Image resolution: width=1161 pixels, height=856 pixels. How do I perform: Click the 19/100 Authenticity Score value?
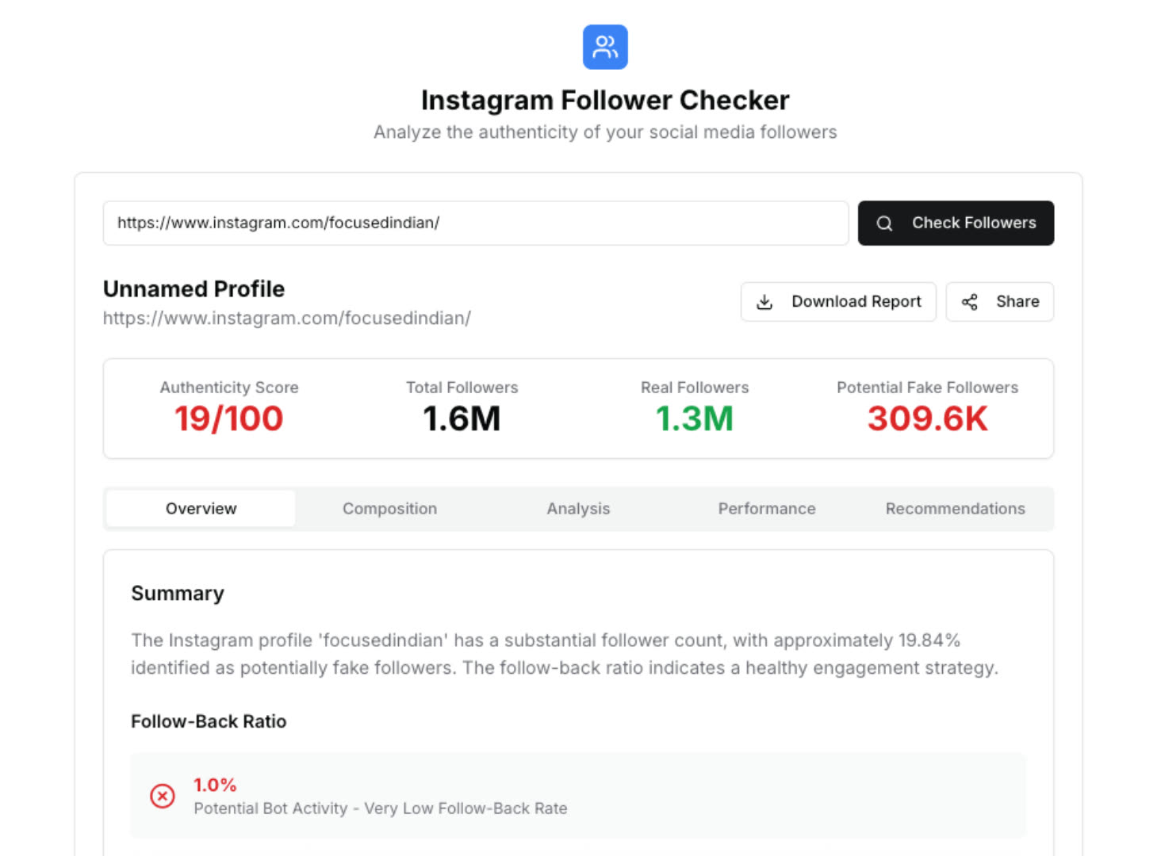pyautogui.click(x=229, y=418)
